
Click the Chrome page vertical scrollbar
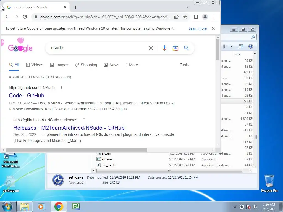pos(218,50)
